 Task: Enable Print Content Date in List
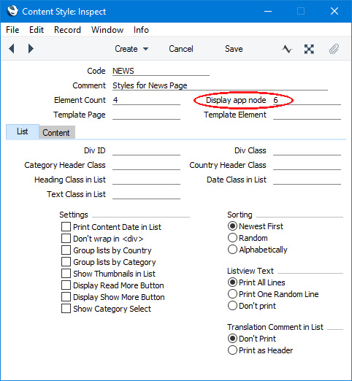point(66,227)
